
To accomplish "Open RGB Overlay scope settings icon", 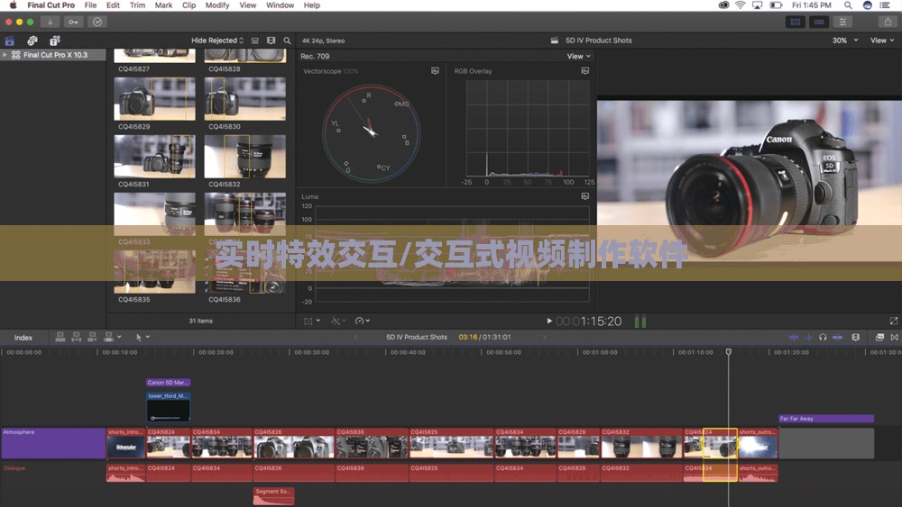I will coord(585,70).
